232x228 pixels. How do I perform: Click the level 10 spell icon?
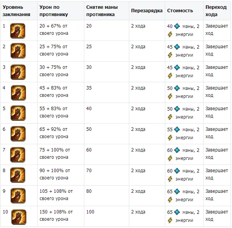pyautogui.click(x=18, y=217)
